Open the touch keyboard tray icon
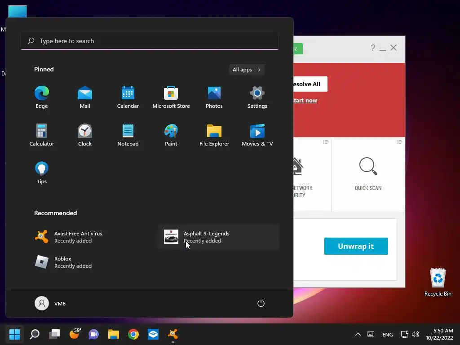This screenshot has width=460, height=345. tap(371, 334)
